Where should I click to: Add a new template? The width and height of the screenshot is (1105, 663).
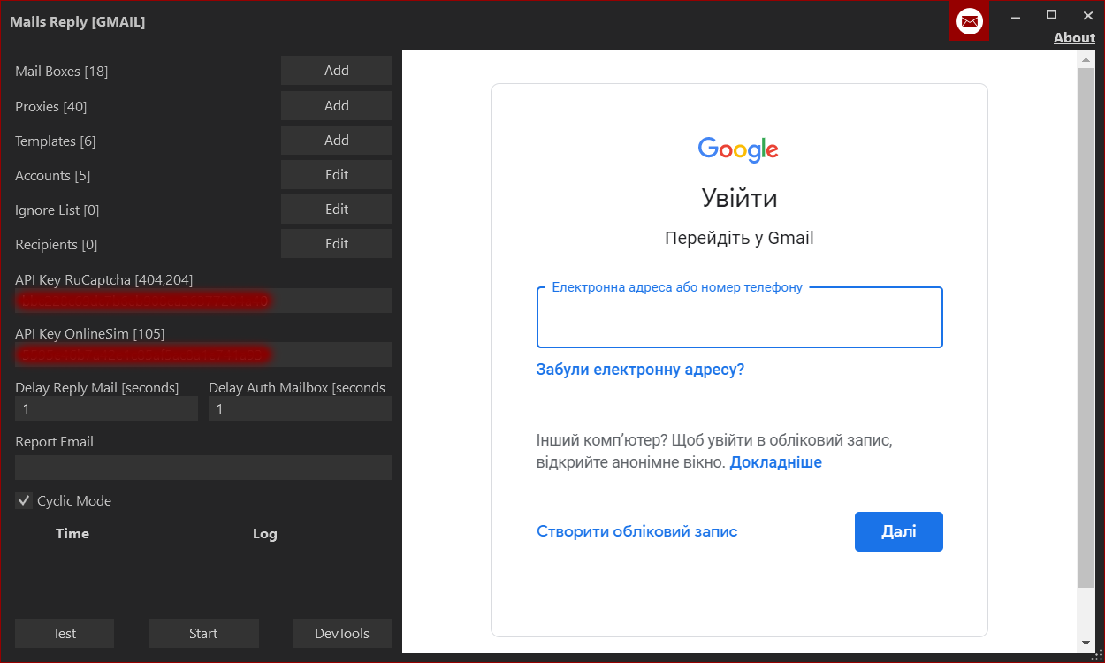tap(336, 141)
